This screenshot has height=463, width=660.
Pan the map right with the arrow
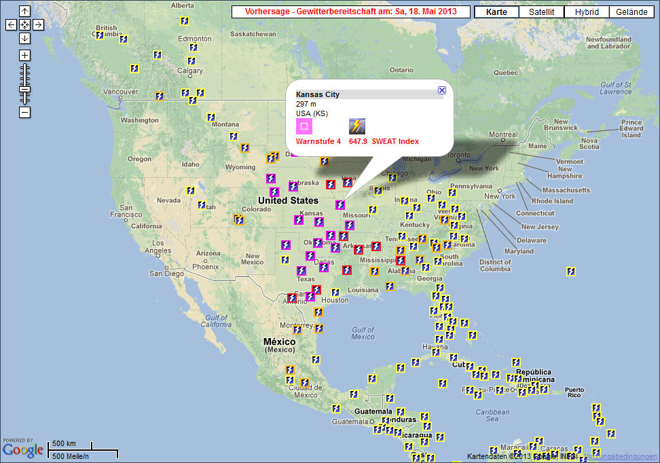click(x=38, y=25)
